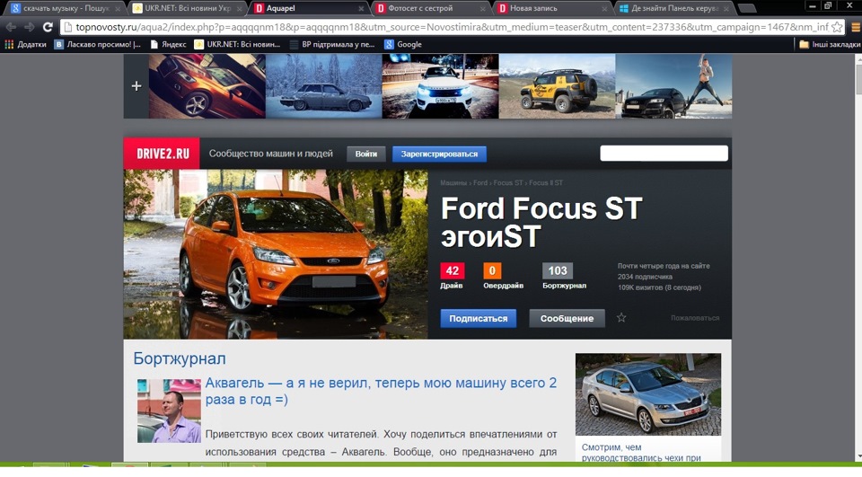Open the Смотрим, чем руководствовались чехи link
The width and height of the screenshot is (862, 477).
click(641, 452)
